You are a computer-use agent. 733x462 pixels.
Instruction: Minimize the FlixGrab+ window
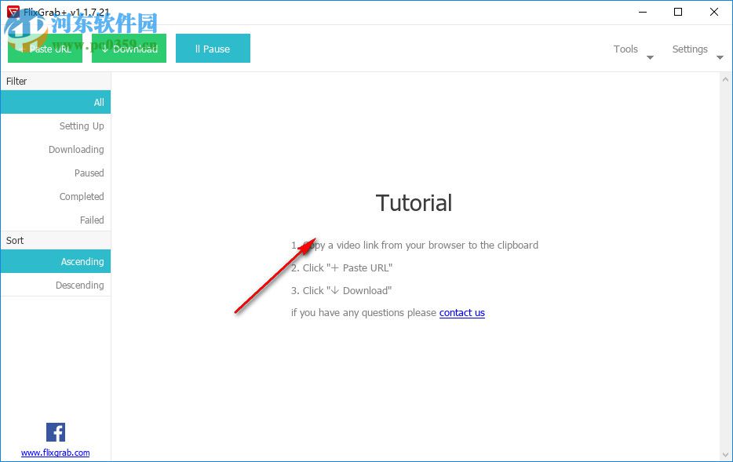(643, 12)
